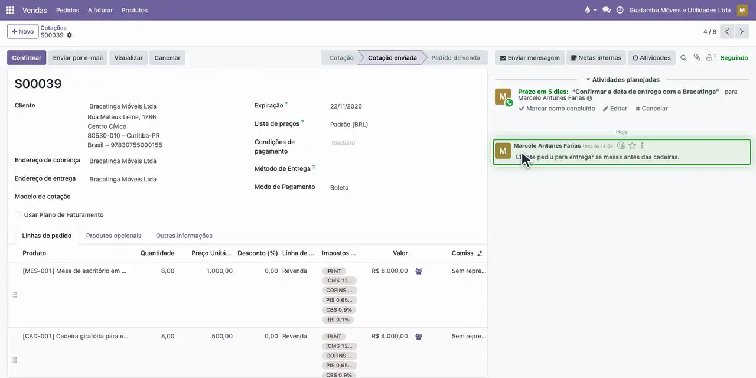The width and height of the screenshot is (756, 378).
Task: Open the A faturar menu
Action: tap(100, 10)
